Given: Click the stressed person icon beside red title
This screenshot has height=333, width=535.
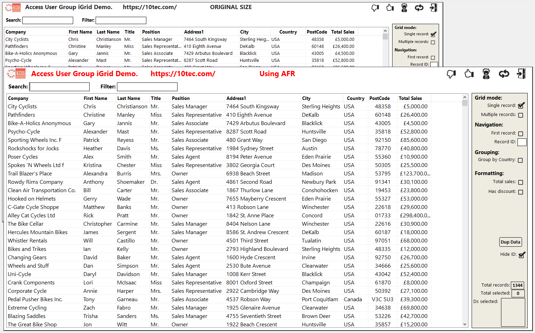Looking at the screenshot, I should coord(486,74).
